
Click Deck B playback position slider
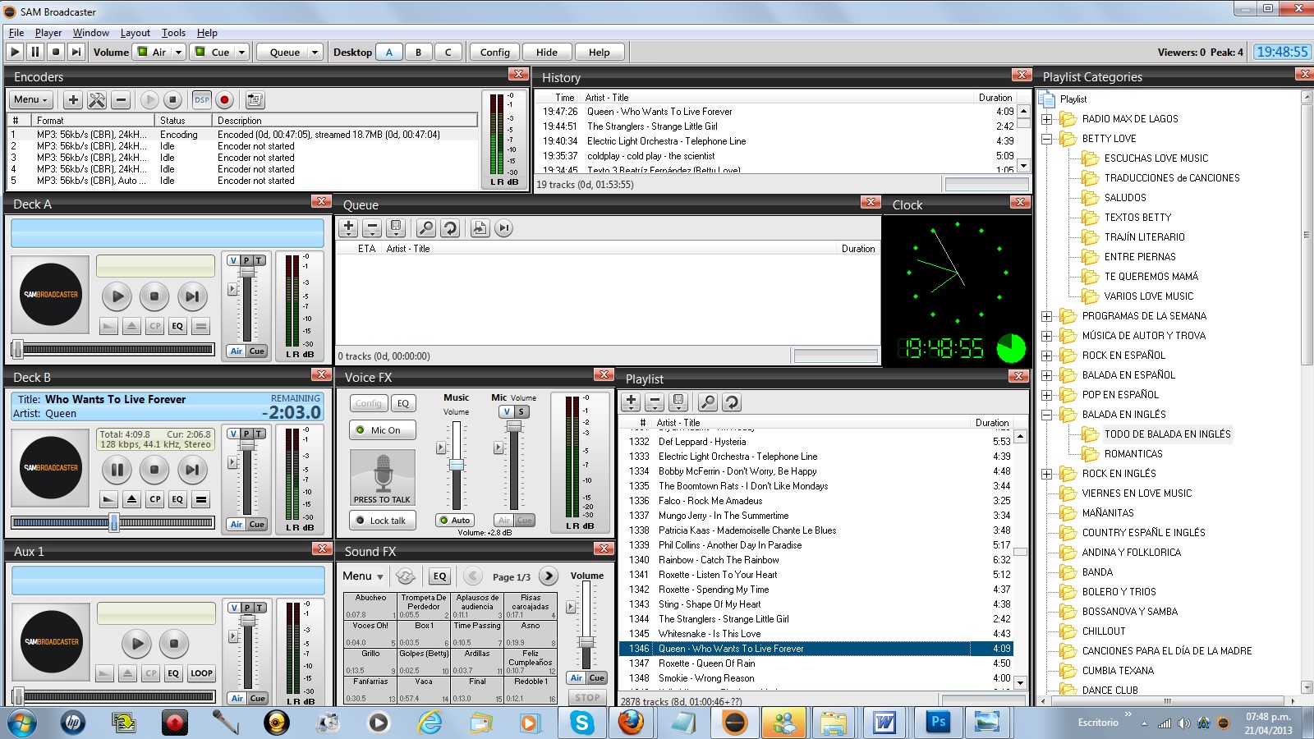point(113,522)
